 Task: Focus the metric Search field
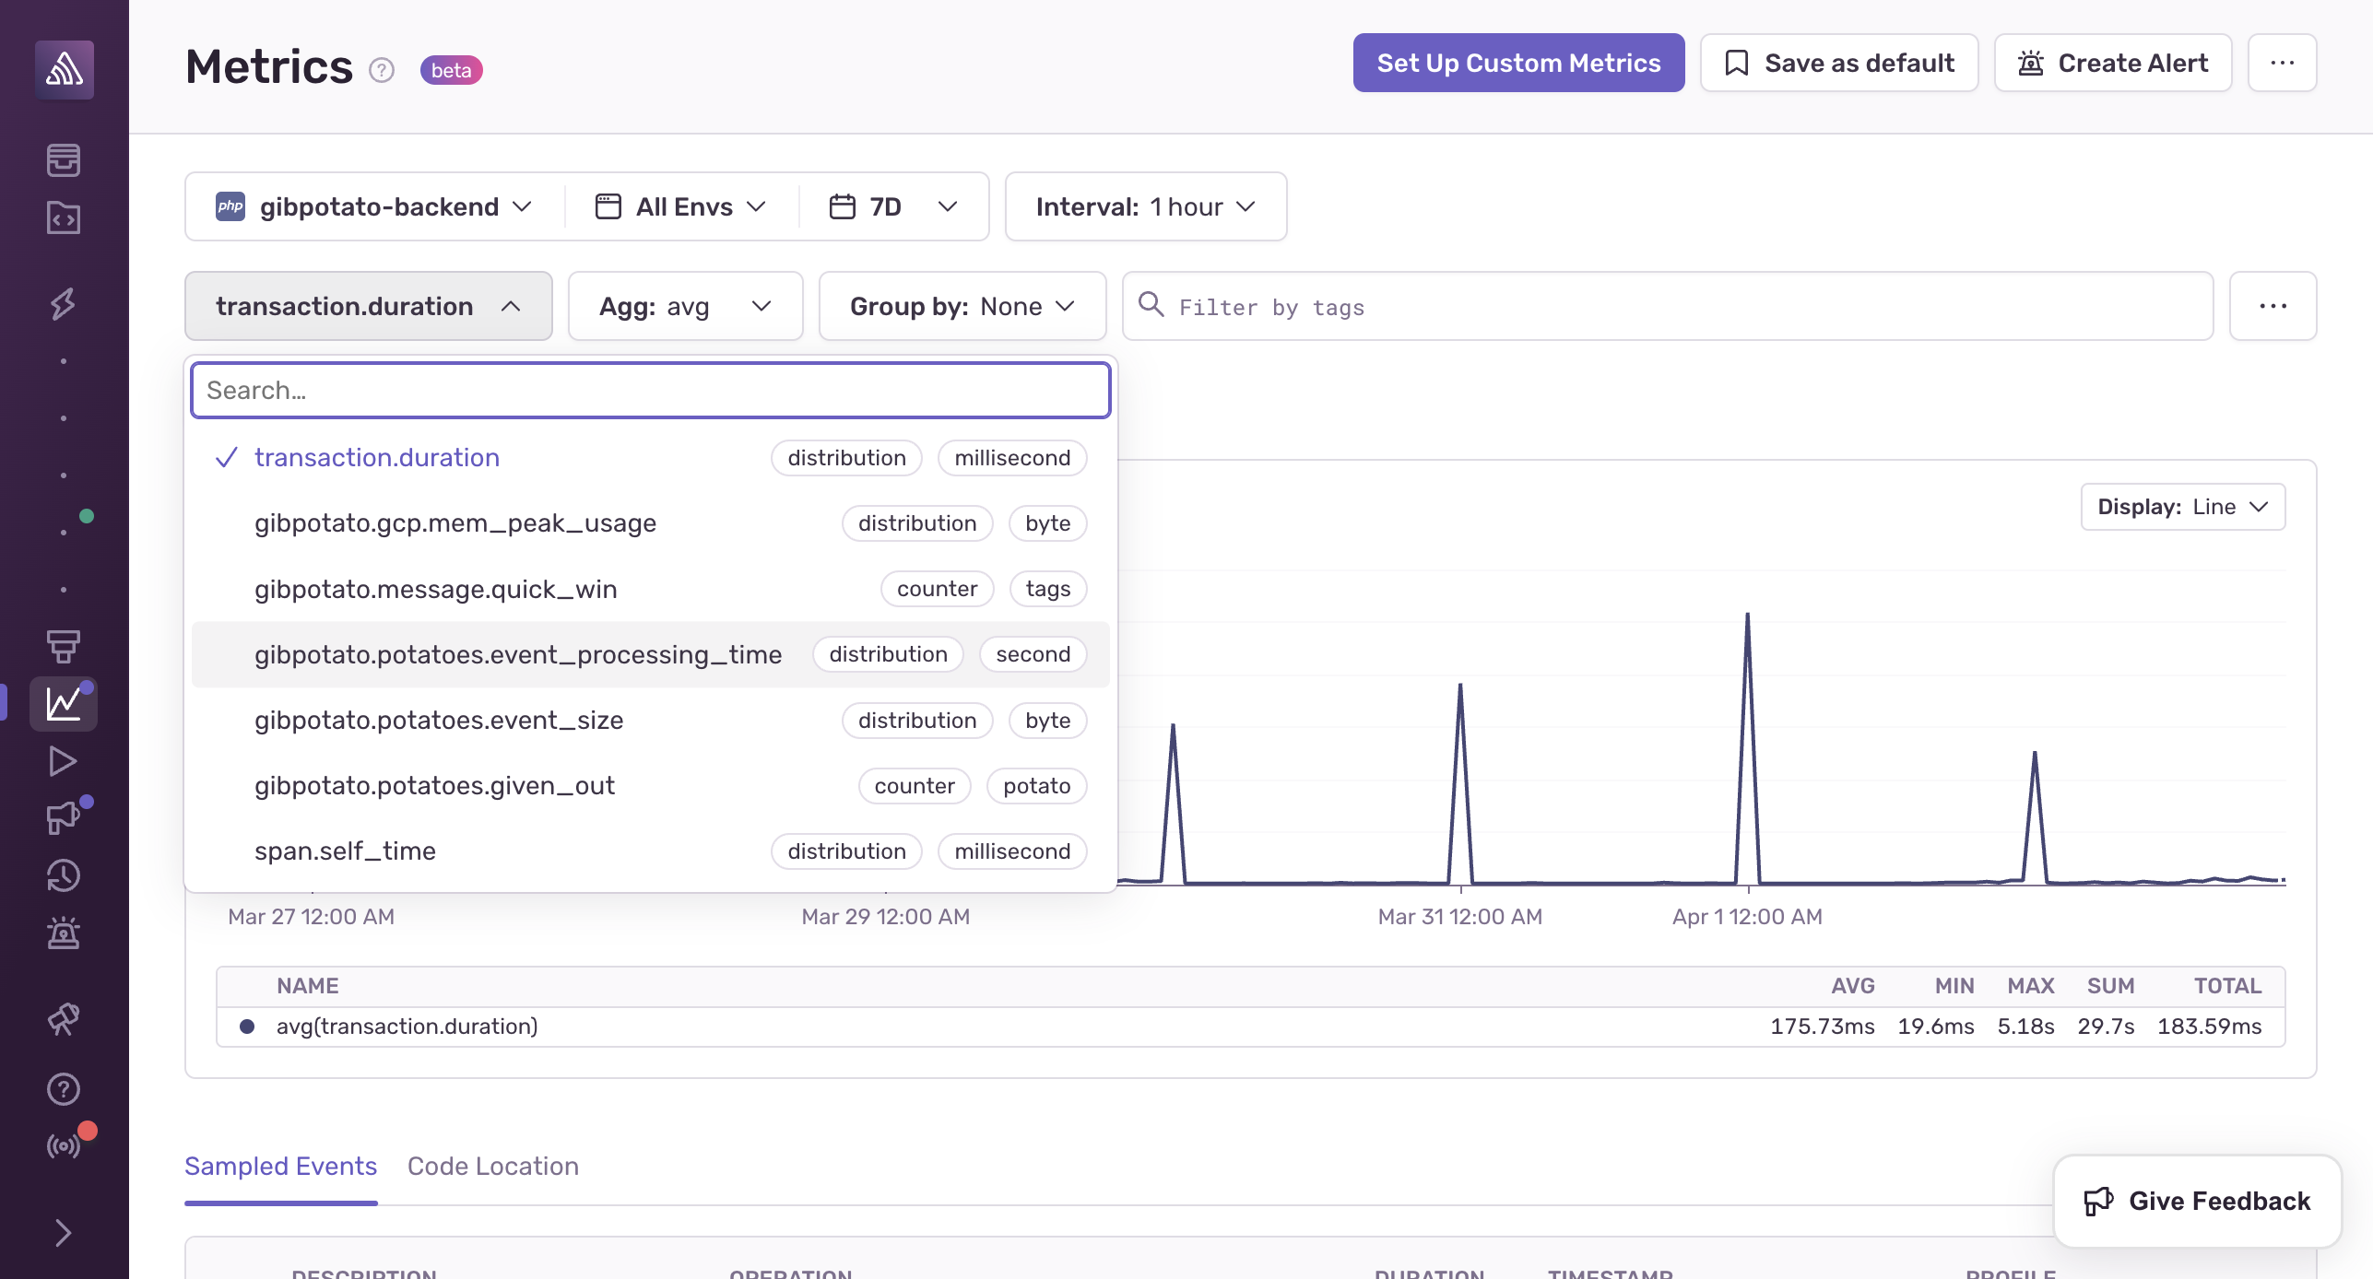tap(651, 391)
